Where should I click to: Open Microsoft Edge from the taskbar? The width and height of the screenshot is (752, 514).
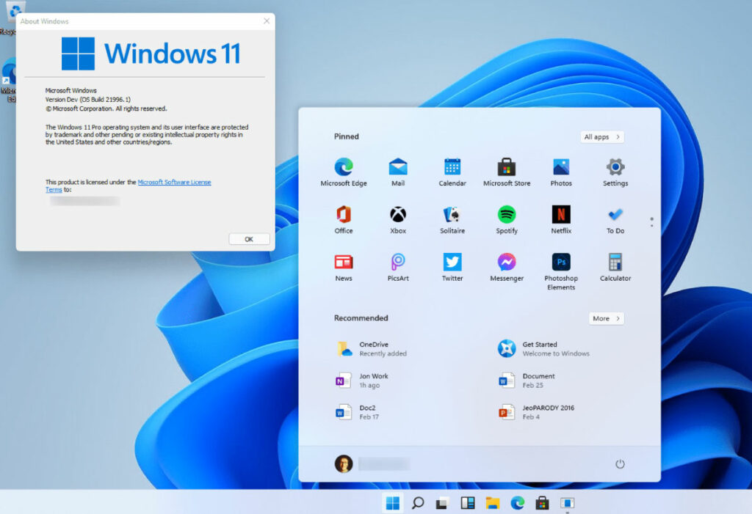tap(518, 503)
